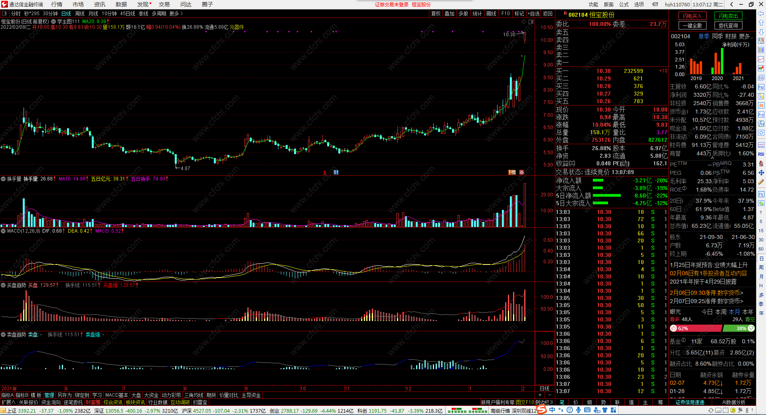Image resolution: width=766 pixels, height=415 pixels.
Task: Click the diamond icon above the price chart
Action: [x=524, y=22]
